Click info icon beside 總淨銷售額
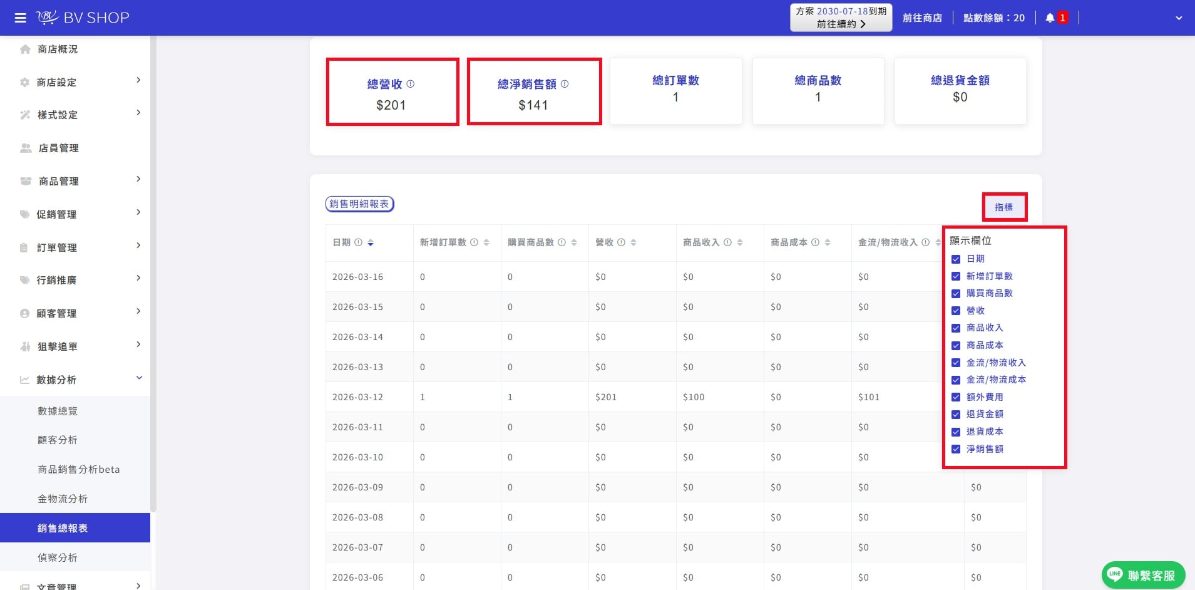Screen dimensions: 1195x590 pos(565,84)
